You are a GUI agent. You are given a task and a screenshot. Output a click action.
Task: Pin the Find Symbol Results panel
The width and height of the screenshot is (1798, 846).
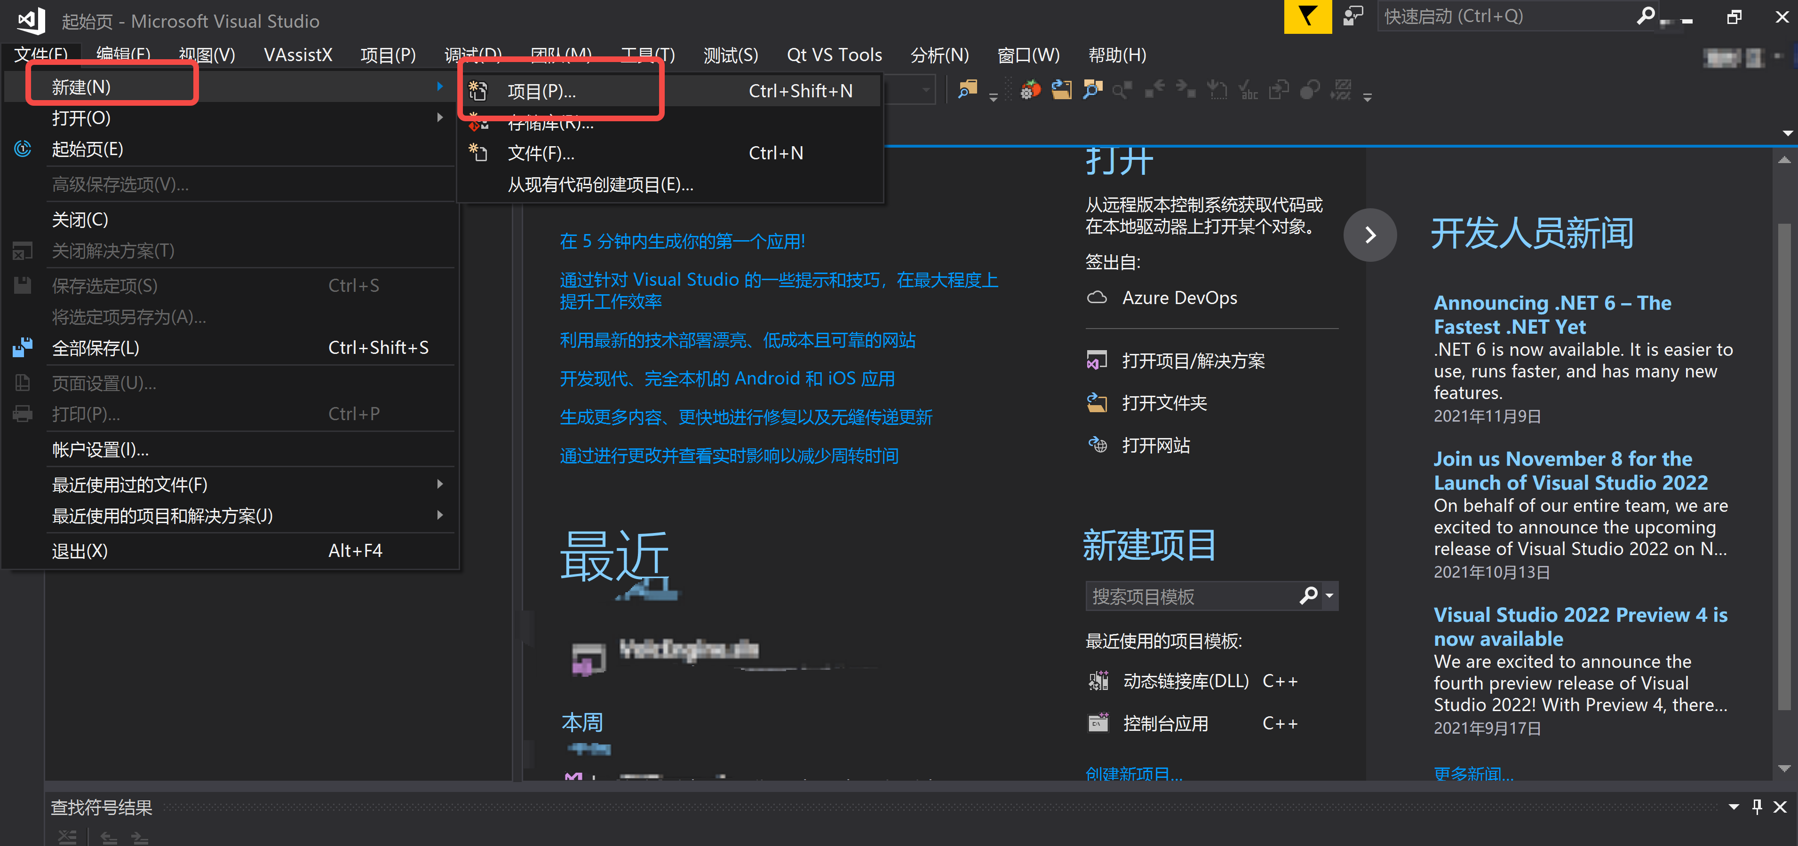(x=1757, y=806)
